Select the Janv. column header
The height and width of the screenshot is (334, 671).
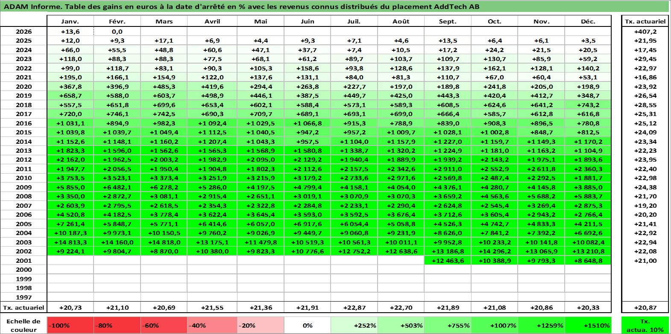pyautogui.click(x=70, y=21)
